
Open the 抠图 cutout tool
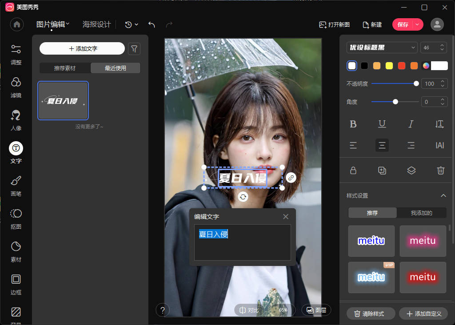(x=16, y=218)
